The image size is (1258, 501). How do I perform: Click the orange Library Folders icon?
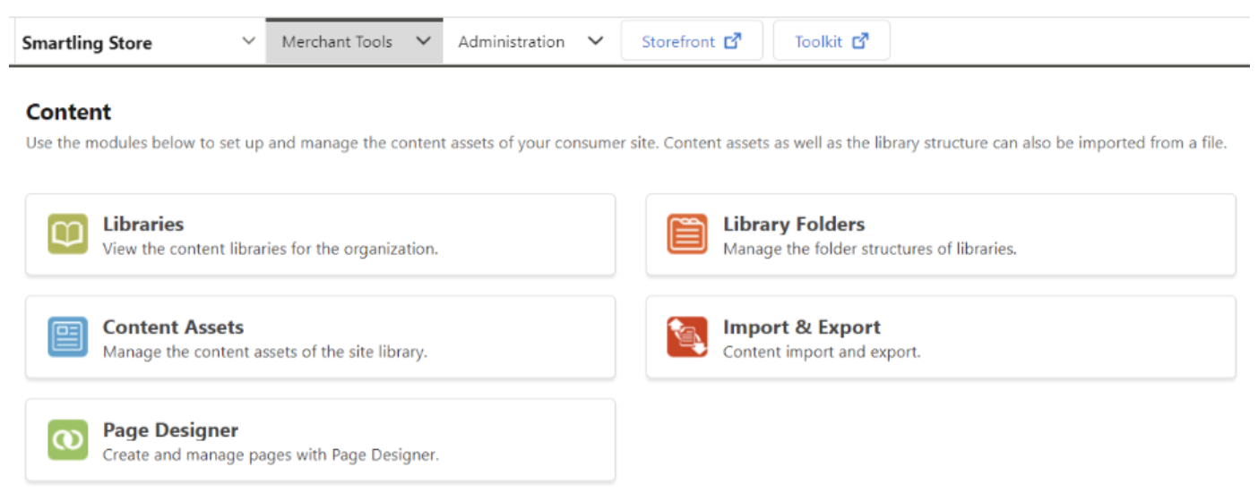point(687,234)
